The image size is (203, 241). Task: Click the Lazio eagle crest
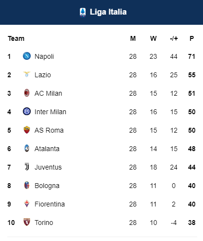27,74
